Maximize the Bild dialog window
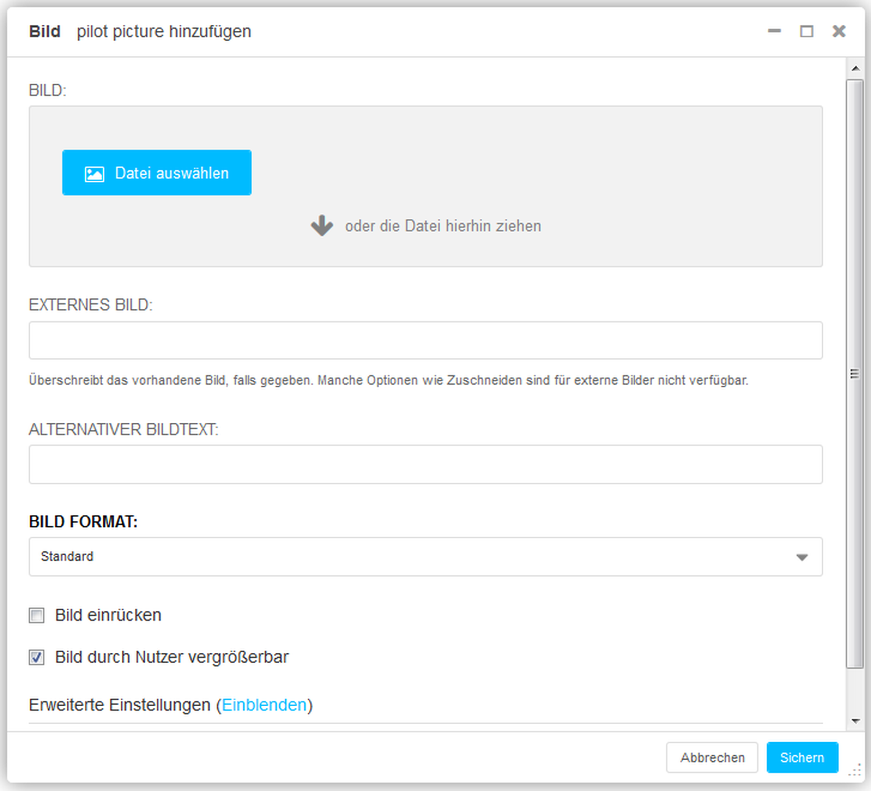The height and width of the screenshot is (791, 871). point(807,31)
